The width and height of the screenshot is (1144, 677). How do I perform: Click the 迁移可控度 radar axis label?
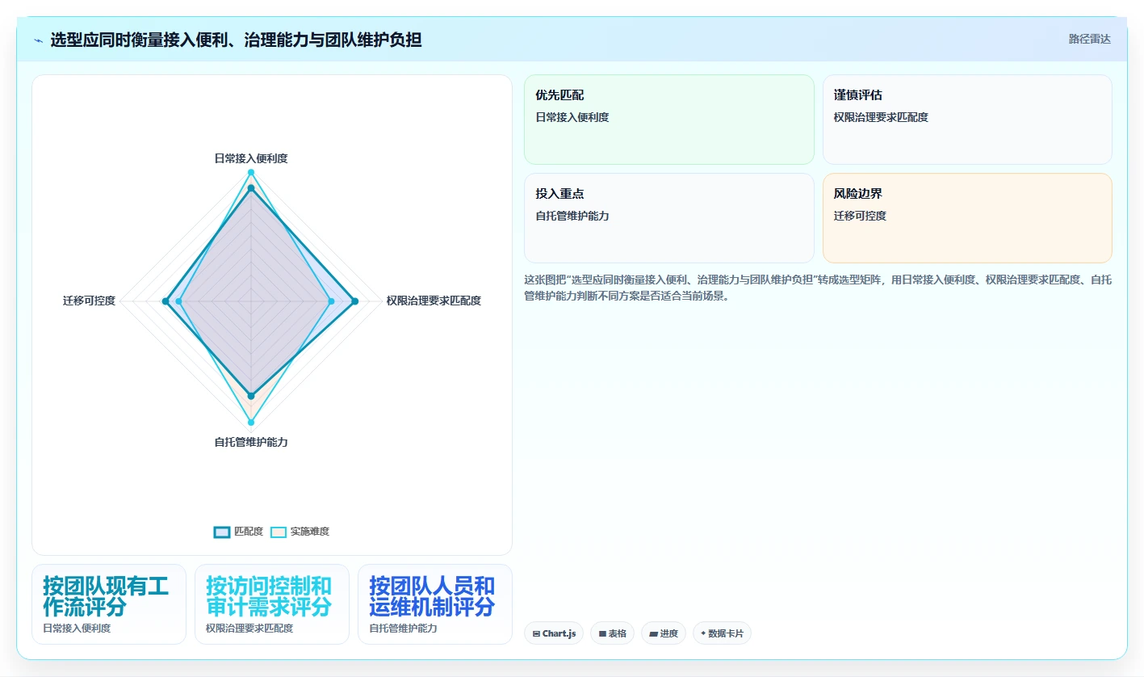tap(90, 301)
